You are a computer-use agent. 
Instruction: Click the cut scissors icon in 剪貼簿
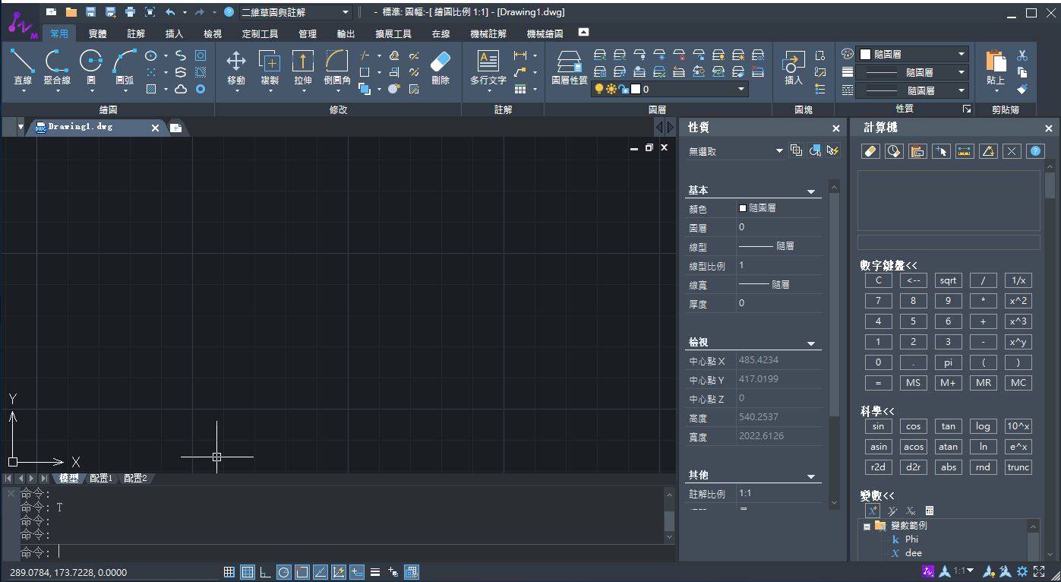[x=1022, y=55]
